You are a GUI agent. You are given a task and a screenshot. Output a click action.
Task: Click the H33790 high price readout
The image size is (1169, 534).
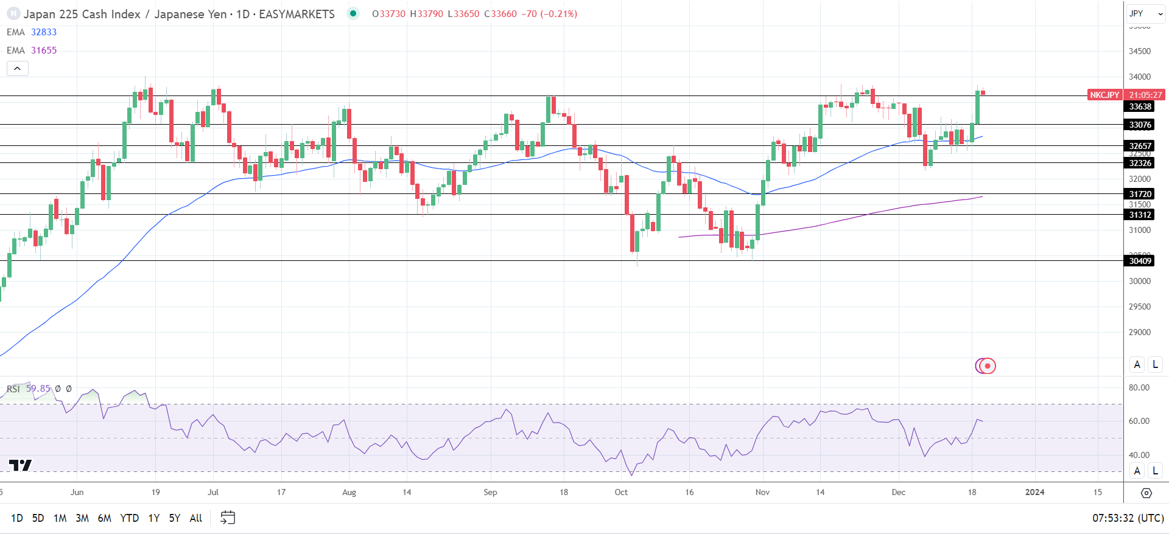(426, 13)
